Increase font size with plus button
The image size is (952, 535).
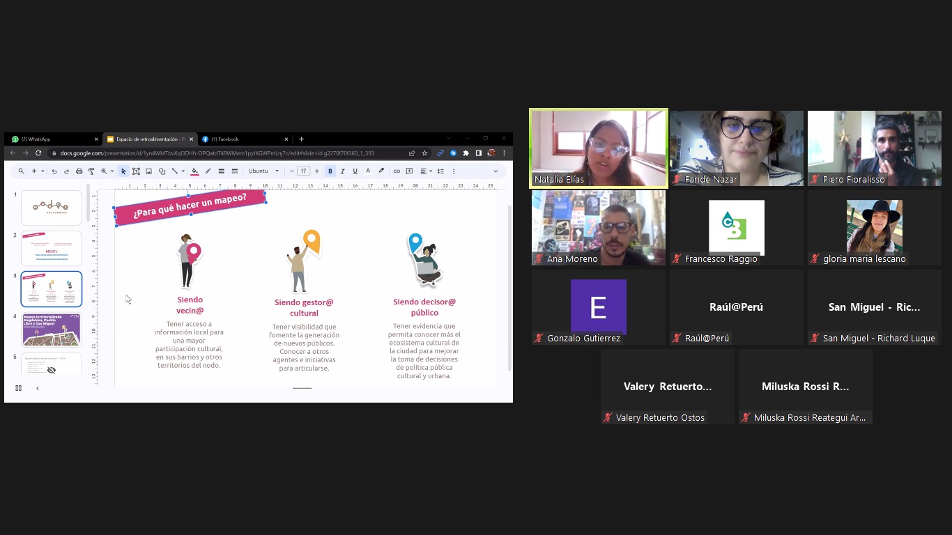317,171
